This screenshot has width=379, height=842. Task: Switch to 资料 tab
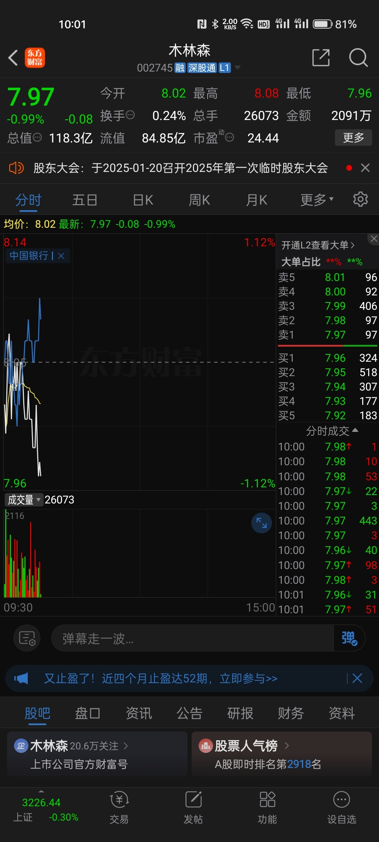coord(341,714)
